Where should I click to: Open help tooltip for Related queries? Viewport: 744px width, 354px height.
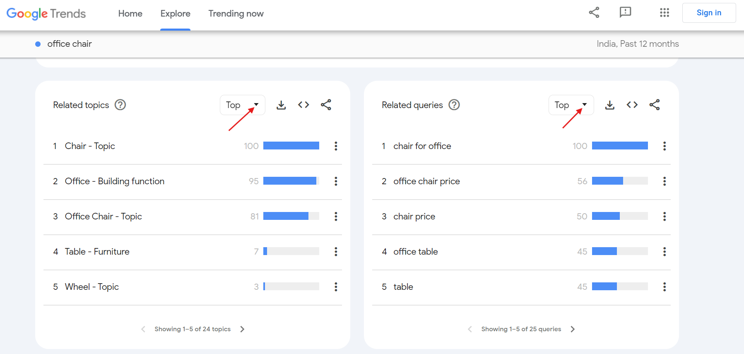[454, 105]
